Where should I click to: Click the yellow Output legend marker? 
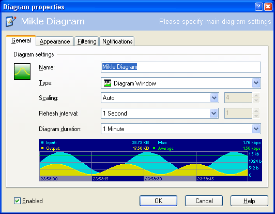(x=42, y=148)
